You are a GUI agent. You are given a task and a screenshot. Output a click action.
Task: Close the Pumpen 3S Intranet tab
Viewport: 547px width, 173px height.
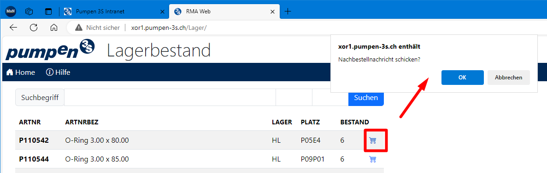coord(162,11)
